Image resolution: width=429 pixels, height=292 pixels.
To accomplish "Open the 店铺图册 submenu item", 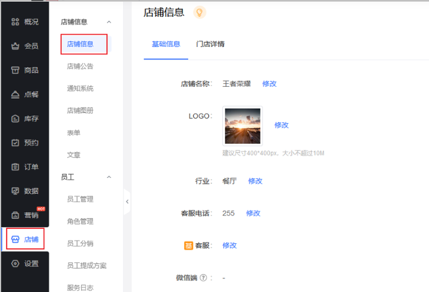I will pyautogui.click(x=80, y=111).
